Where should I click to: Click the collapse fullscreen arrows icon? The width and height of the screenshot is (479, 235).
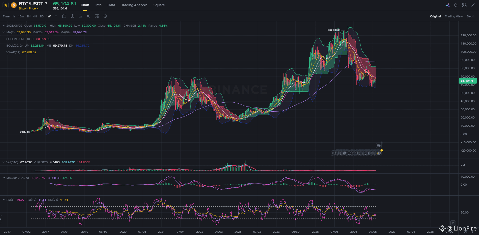tap(473, 5)
